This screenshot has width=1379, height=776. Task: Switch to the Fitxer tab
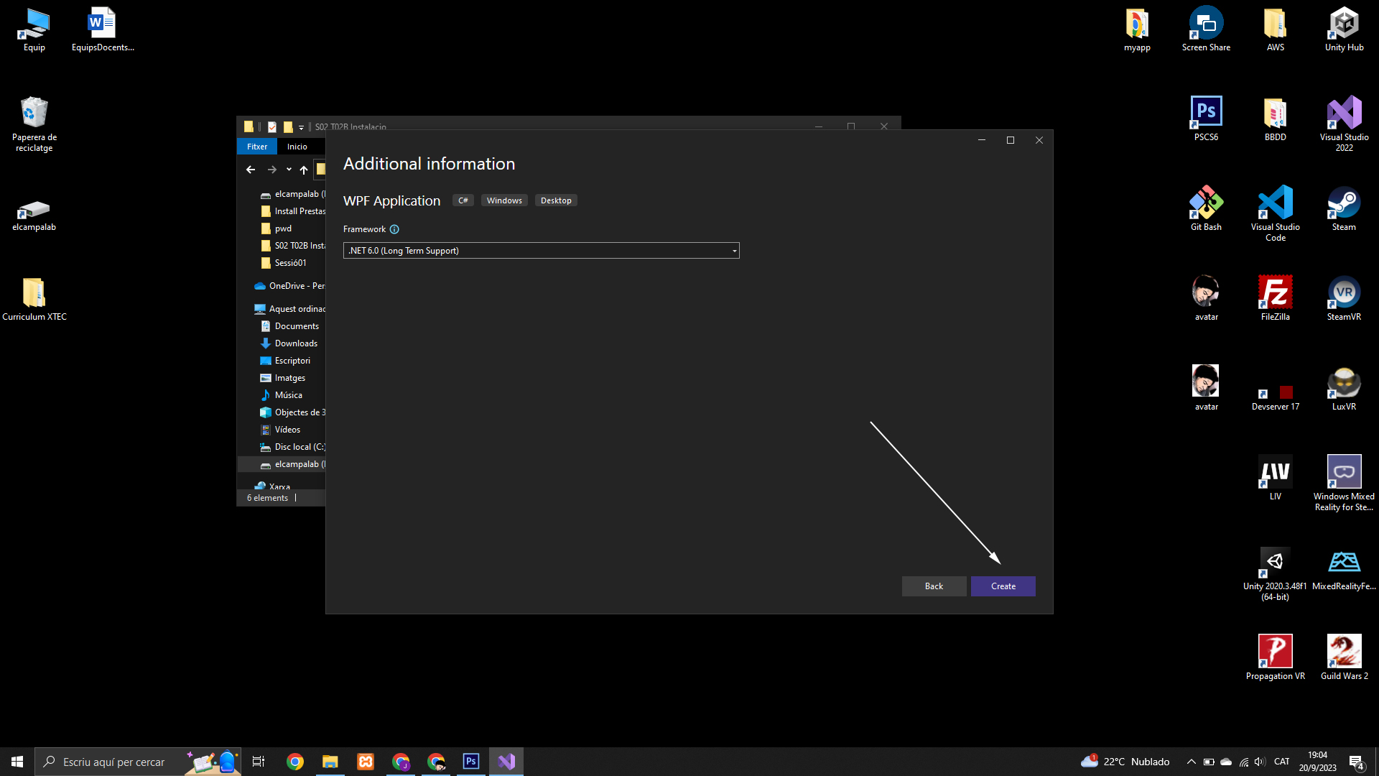pos(257,147)
